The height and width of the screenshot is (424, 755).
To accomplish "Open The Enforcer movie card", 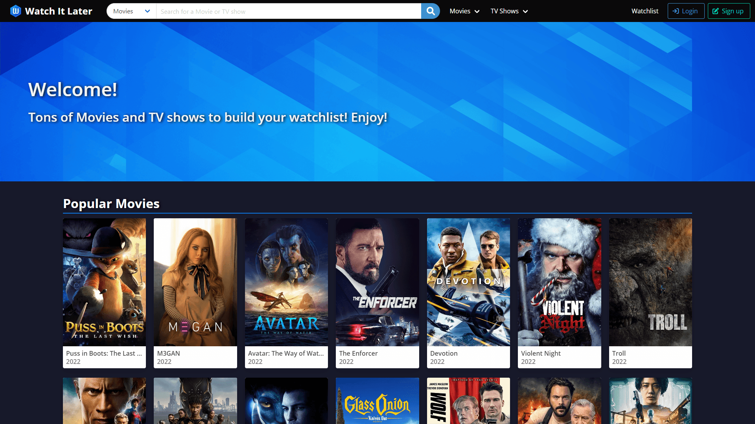I will pos(377,282).
